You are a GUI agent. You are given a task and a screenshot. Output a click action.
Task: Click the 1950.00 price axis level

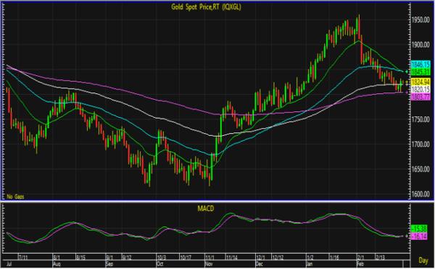(x=420, y=20)
